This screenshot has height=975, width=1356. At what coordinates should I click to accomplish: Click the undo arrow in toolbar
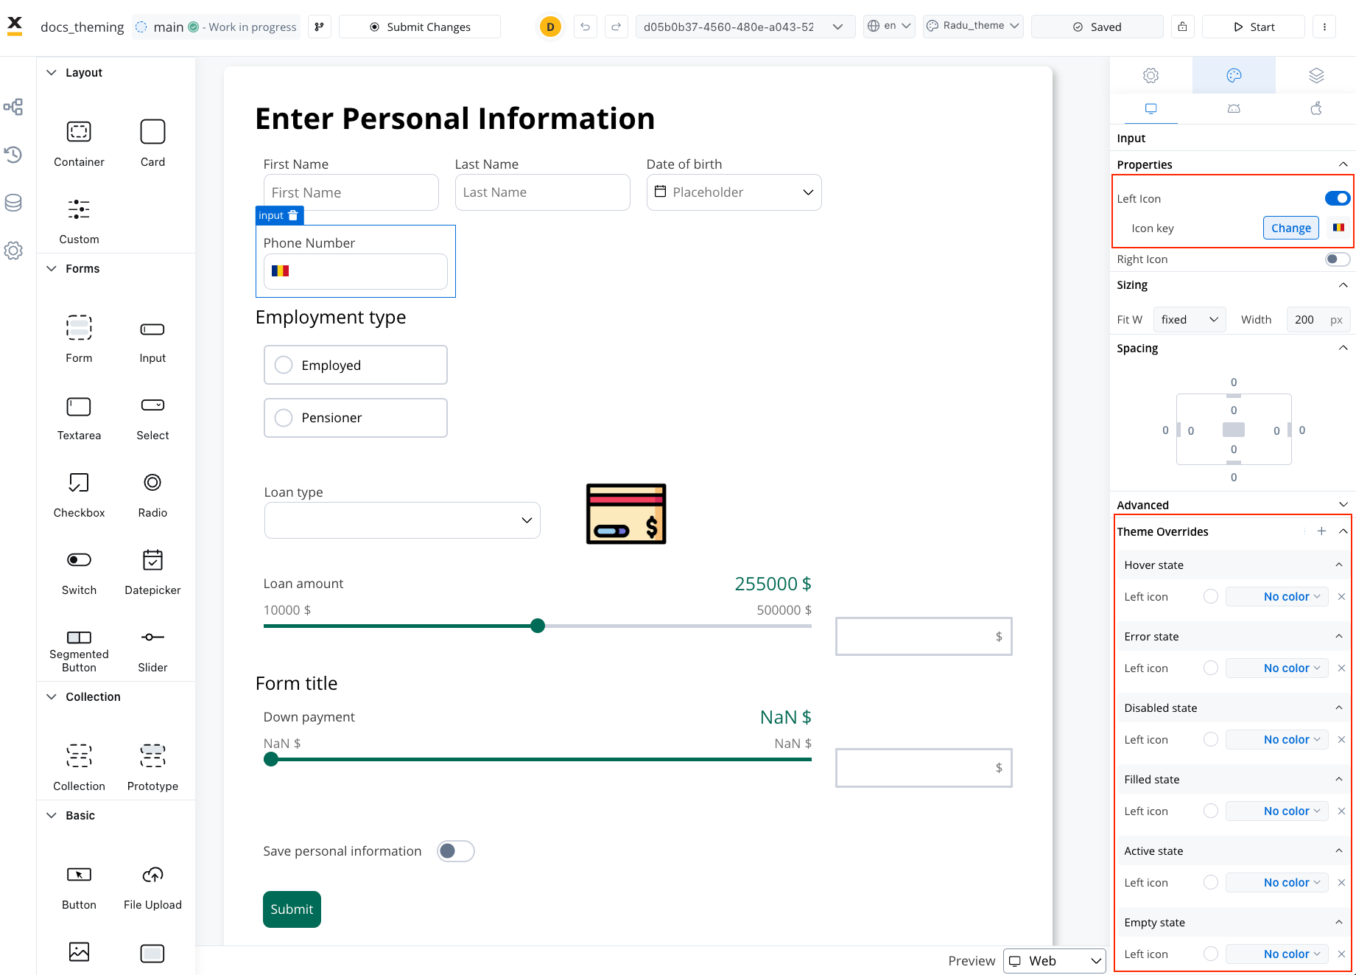coord(586,27)
